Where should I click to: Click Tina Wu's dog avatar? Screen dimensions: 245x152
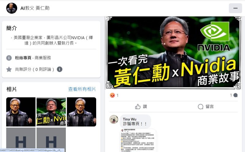tap(114, 119)
